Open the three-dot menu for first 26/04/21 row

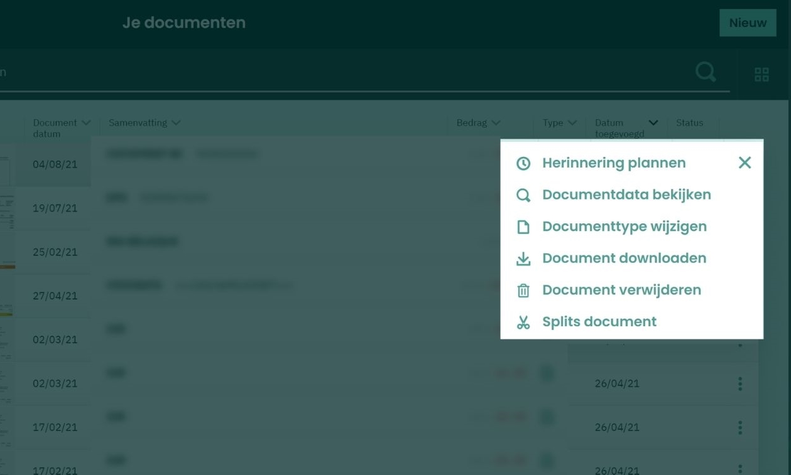pyautogui.click(x=740, y=383)
